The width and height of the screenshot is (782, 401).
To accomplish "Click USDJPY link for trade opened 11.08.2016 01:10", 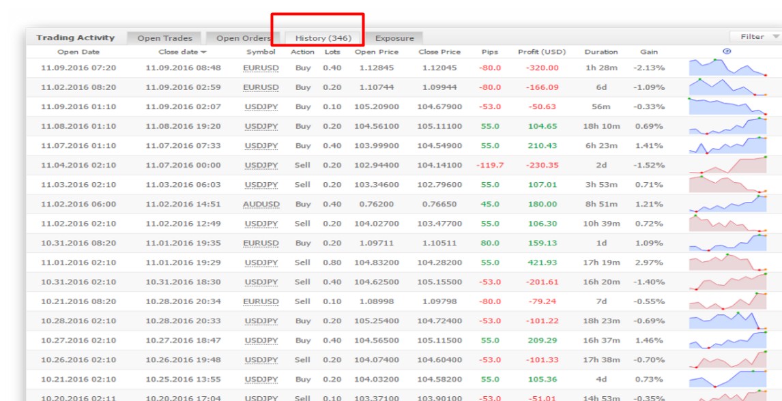I will point(261,126).
